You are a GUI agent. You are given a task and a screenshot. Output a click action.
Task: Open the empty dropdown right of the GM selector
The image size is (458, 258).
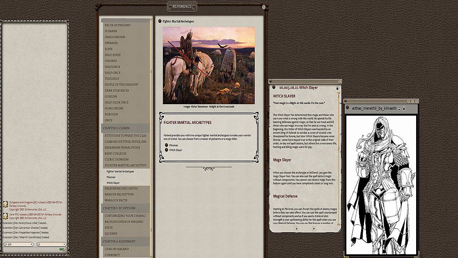click(51, 244)
